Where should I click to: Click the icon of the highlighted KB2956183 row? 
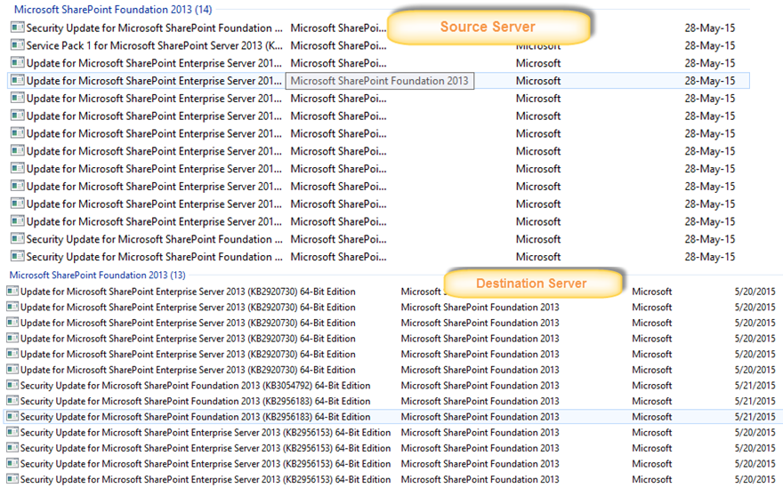[x=12, y=417]
